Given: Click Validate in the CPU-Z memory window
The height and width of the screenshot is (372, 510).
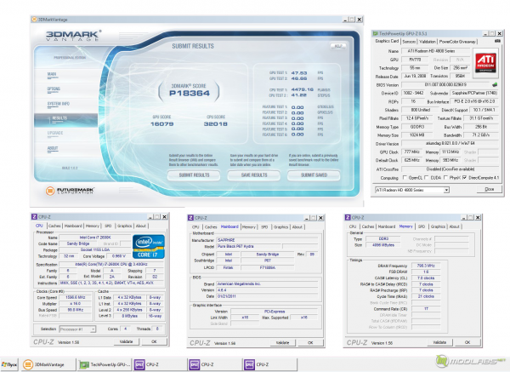Looking at the screenshot, I should [x=439, y=342].
